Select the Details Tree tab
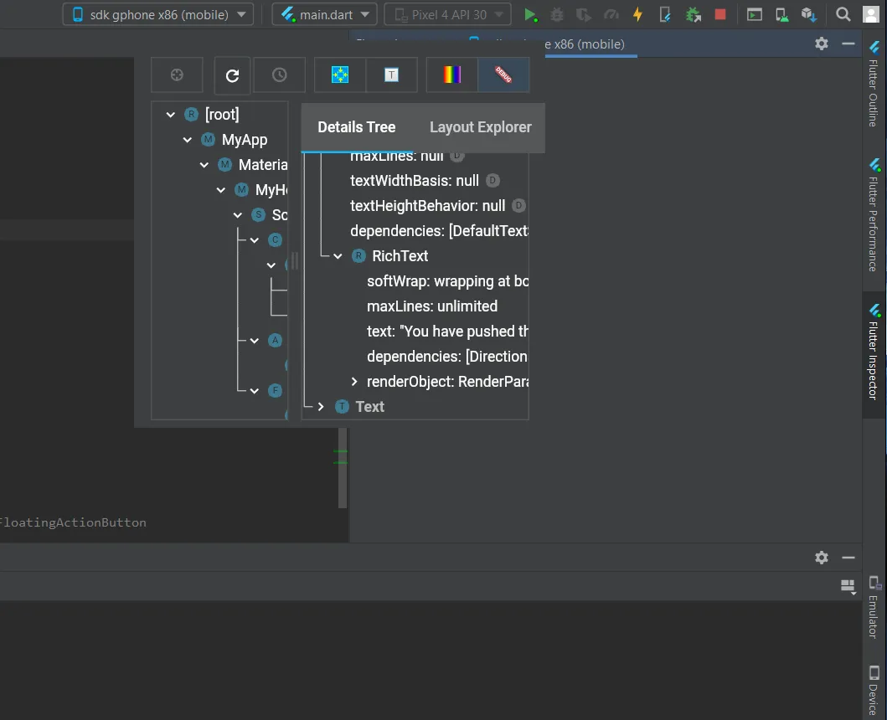This screenshot has width=887, height=720. tap(356, 127)
